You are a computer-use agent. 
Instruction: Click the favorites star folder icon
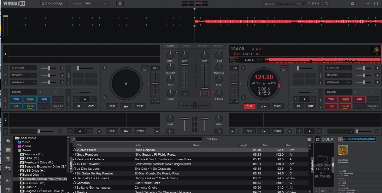[x=8, y=141]
